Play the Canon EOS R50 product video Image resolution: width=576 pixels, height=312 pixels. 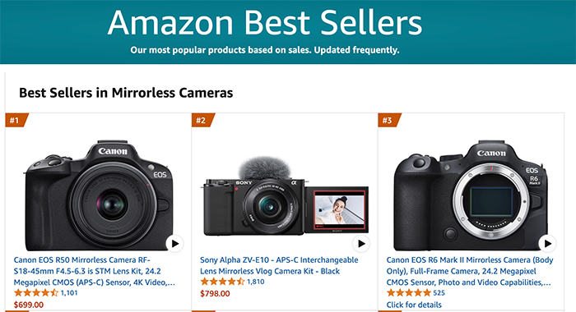click(174, 243)
